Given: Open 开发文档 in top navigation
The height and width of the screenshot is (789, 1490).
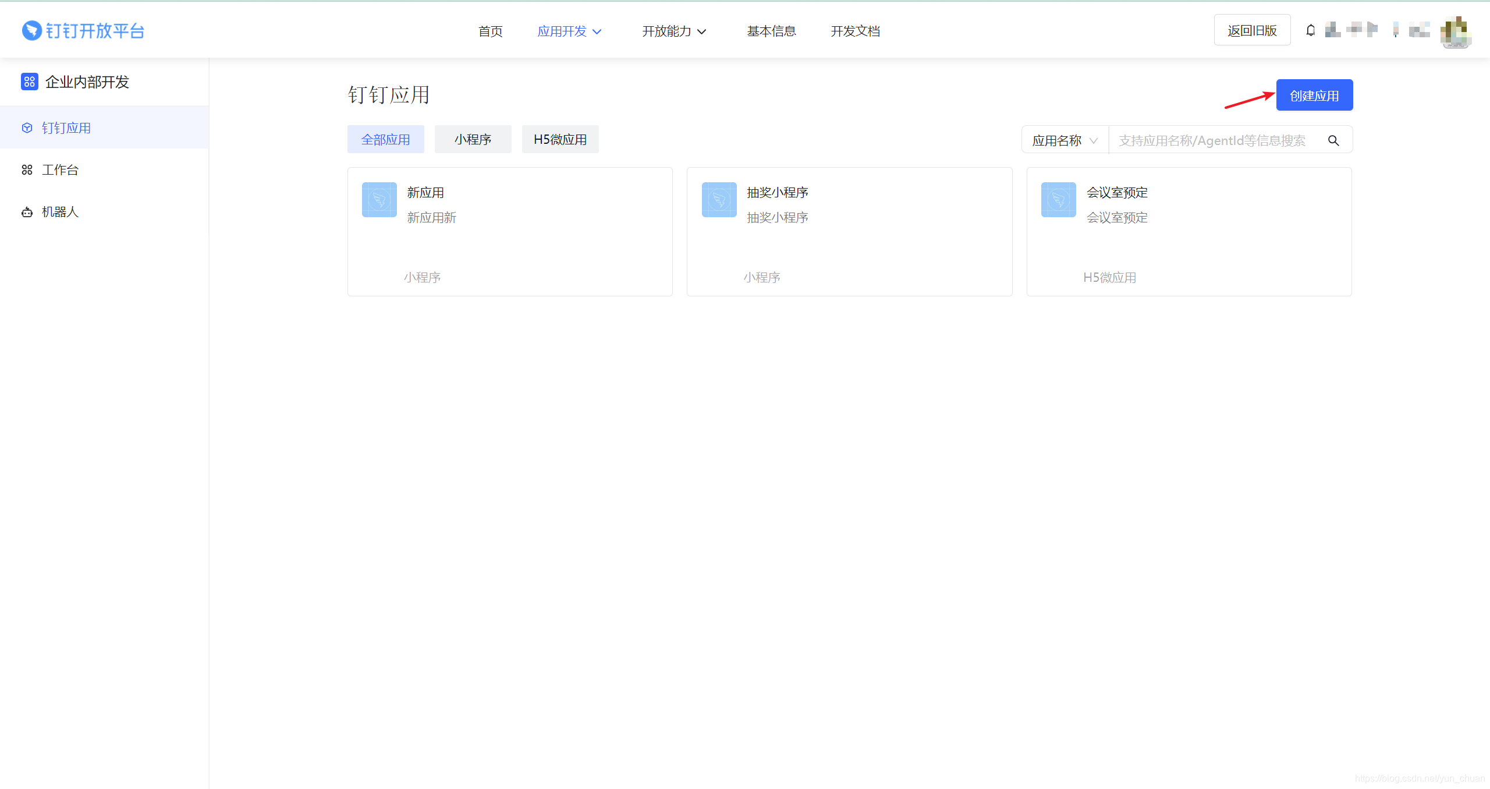Looking at the screenshot, I should [x=855, y=31].
